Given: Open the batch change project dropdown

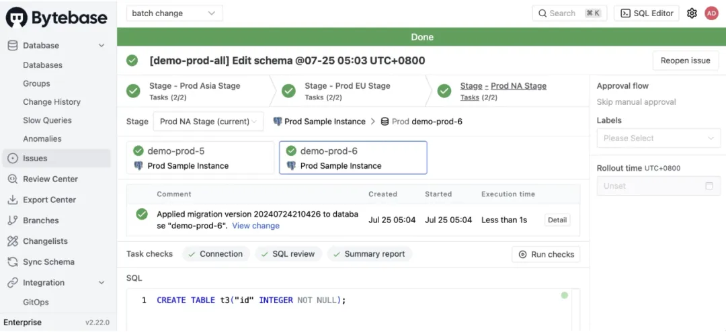Looking at the screenshot, I should (x=174, y=13).
